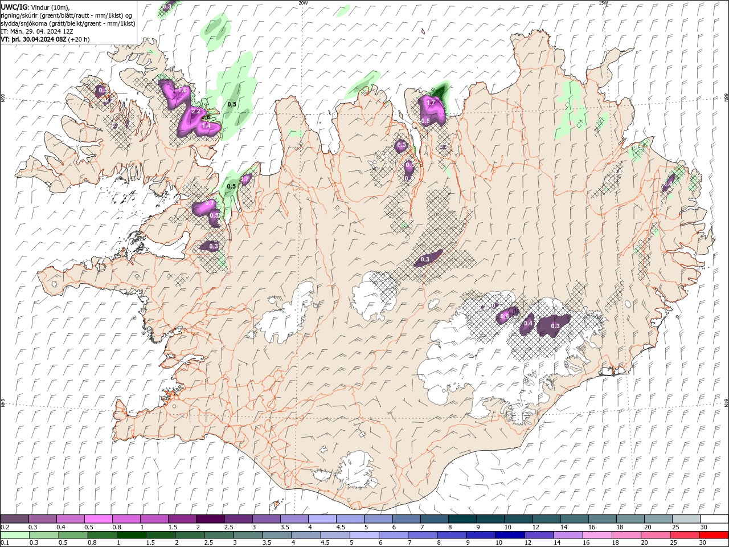This screenshot has width=729, height=547.
Task: Click the '0.1' label on the lower scale
Action: point(5,543)
